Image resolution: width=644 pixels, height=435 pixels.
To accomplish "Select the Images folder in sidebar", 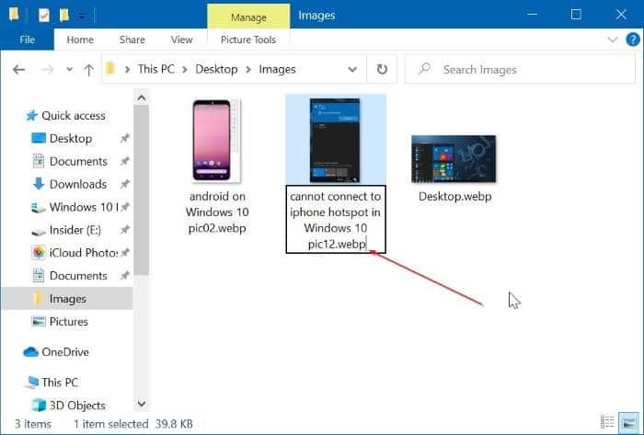I will tap(68, 298).
